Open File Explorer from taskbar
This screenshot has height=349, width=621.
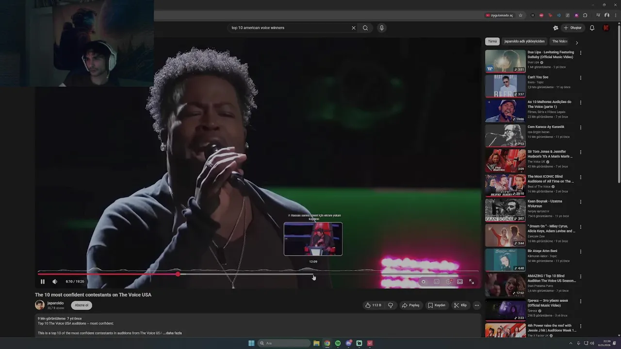tap(316, 343)
